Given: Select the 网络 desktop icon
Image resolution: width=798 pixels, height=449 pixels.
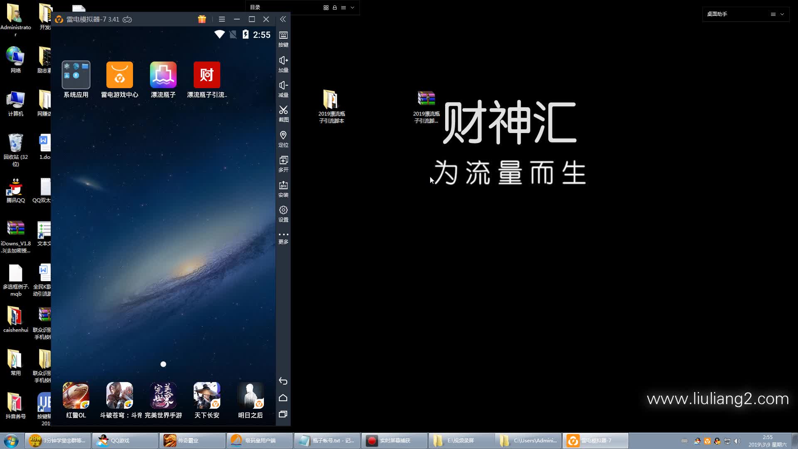Looking at the screenshot, I should pos(16,60).
